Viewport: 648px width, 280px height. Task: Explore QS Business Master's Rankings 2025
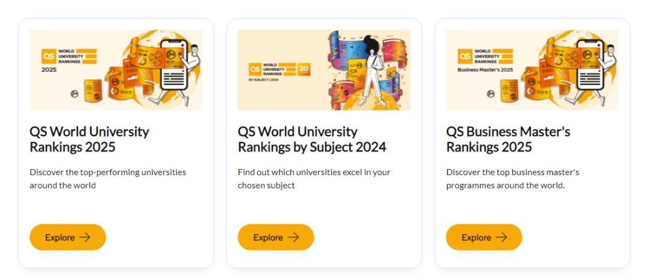tap(484, 237)
